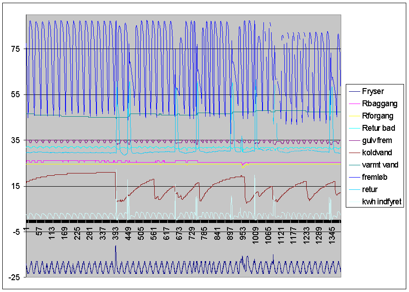
Task: Click the -25 label on the vertical axis
Action: [14, 277]
